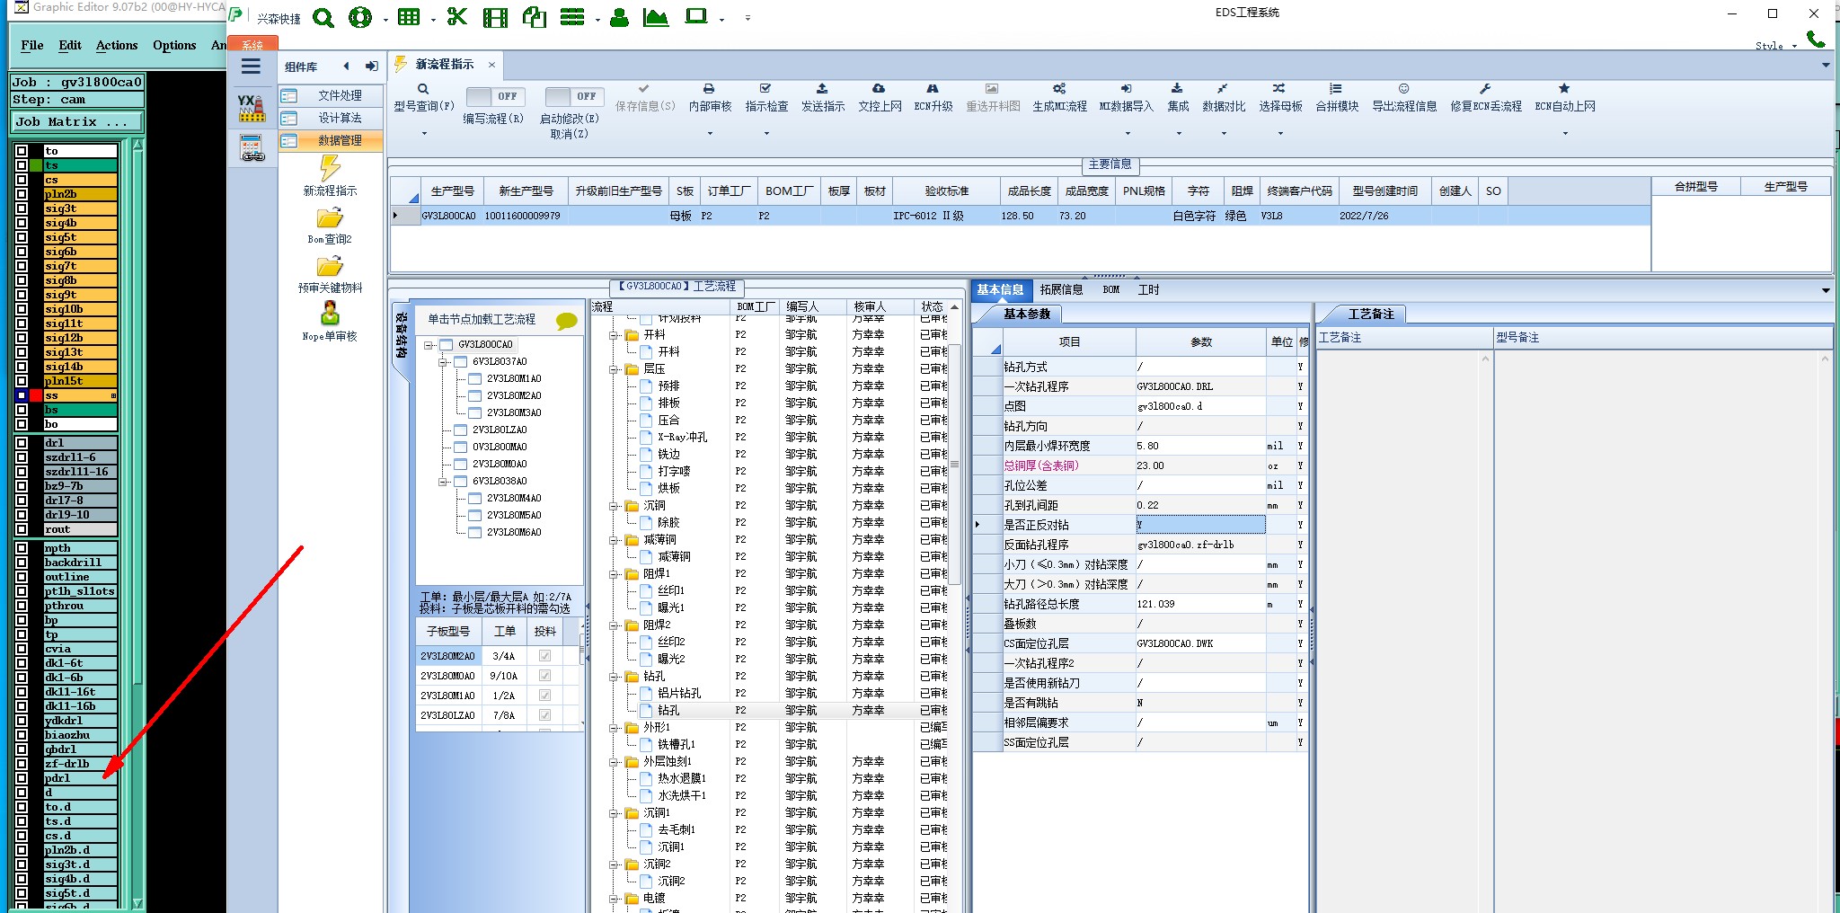Click the 导出流程信息 smiley icon
Image resolution: width=1840 pixels, height=913 pixels.
pos(1403,89)
